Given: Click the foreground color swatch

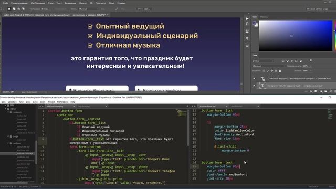Looking at the screenshot, I should (254, 23).
